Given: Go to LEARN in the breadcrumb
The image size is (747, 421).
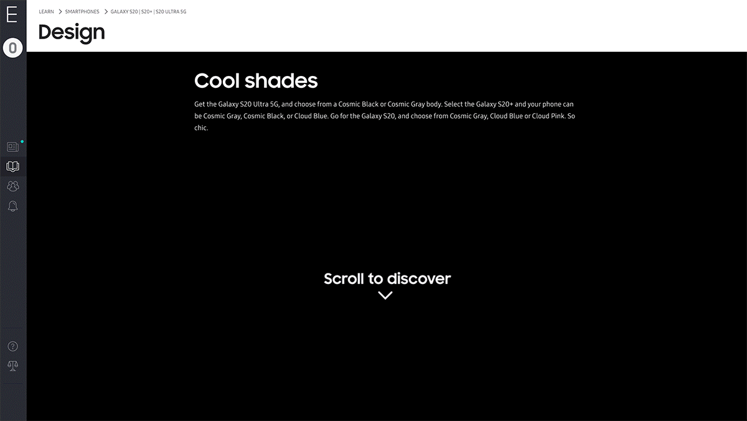Looking at the screenshot, I should [x=46, y=12].
